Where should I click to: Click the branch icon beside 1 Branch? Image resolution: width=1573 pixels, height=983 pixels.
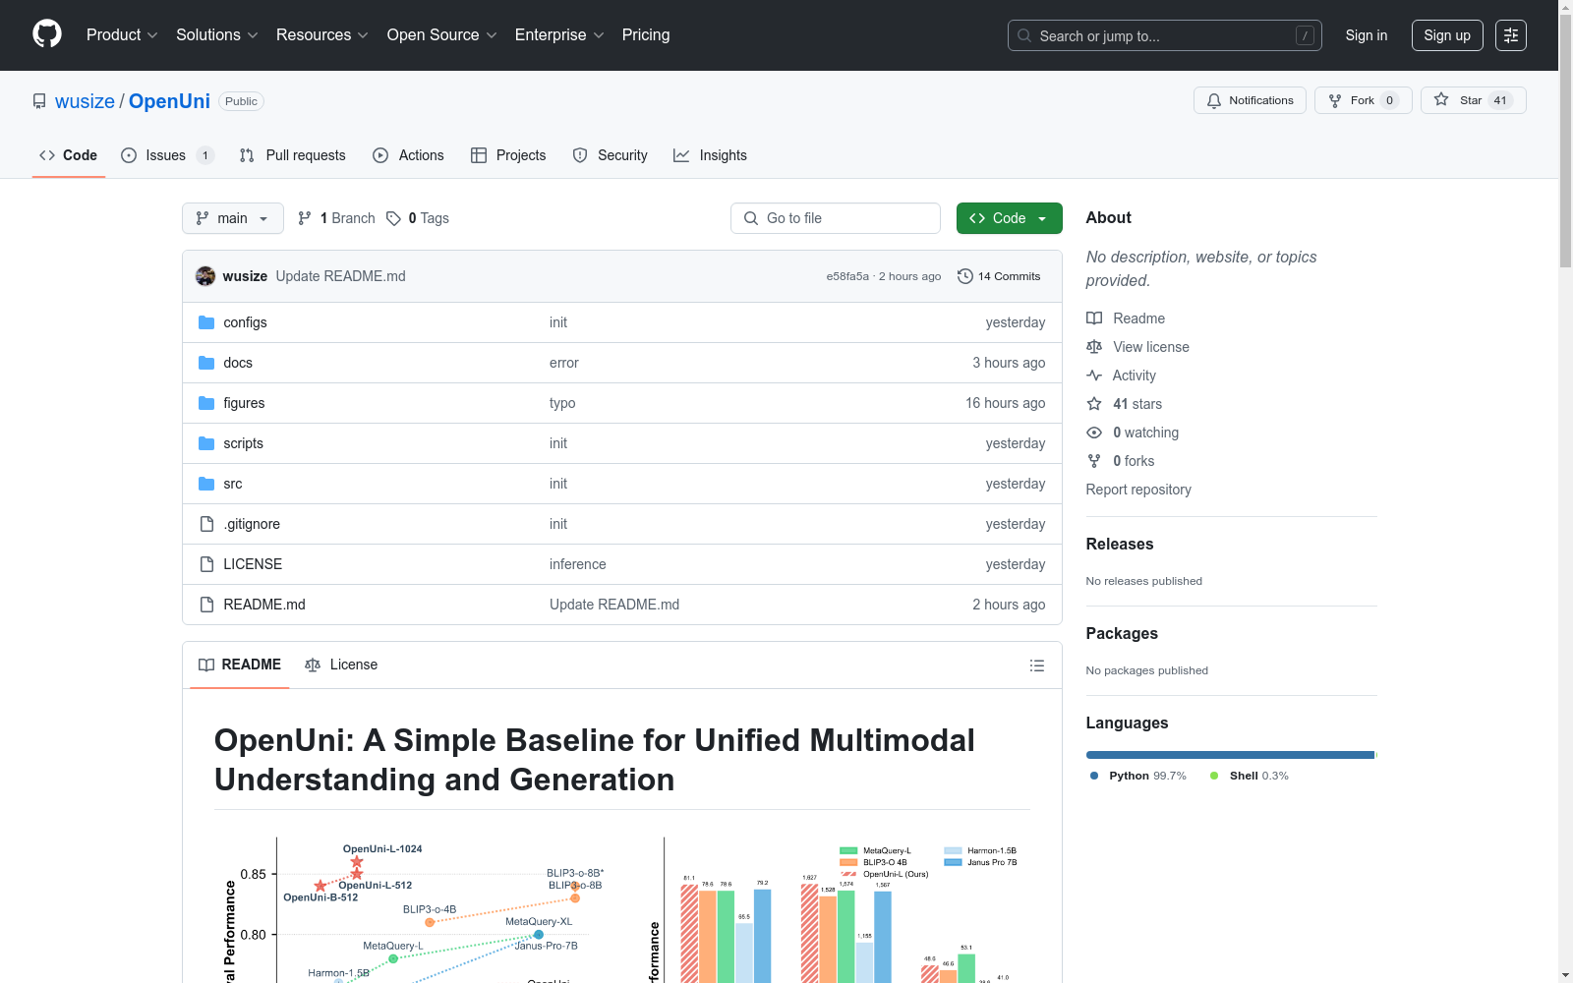pos(305,218)
